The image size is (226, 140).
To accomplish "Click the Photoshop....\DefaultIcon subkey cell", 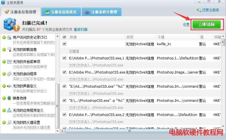I will tap(177, 115).
